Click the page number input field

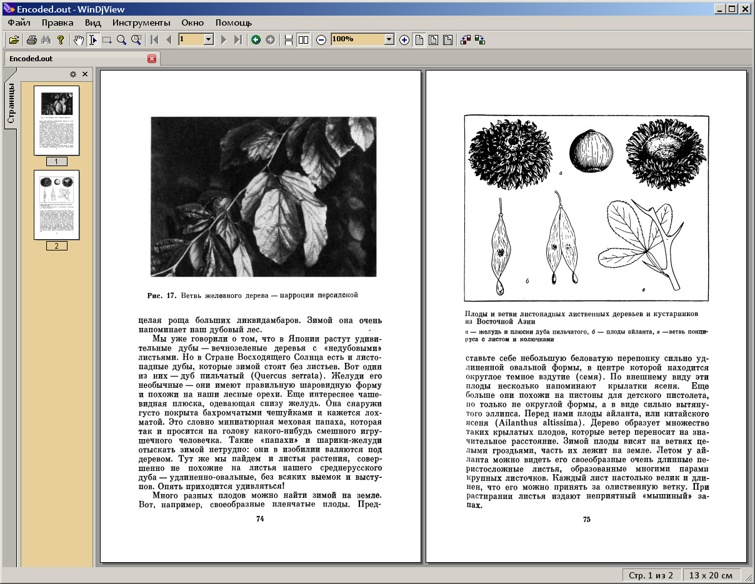[191, 39]
